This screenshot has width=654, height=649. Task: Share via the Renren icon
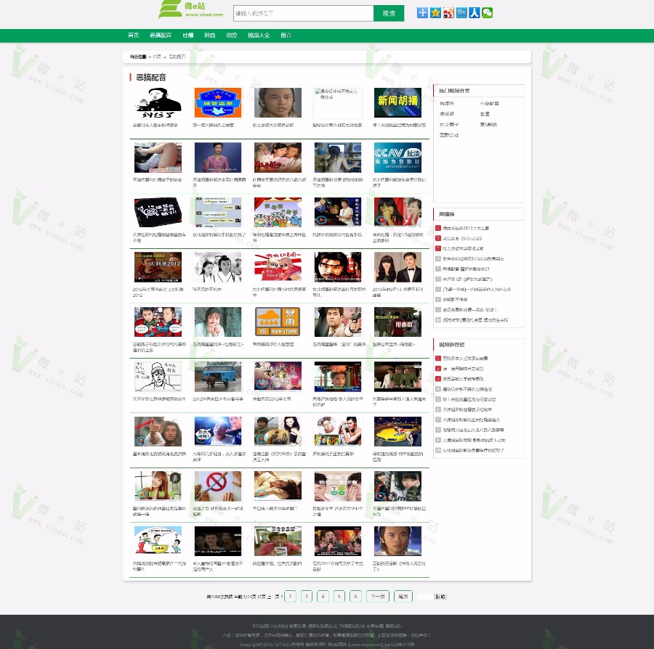(474, 13)
